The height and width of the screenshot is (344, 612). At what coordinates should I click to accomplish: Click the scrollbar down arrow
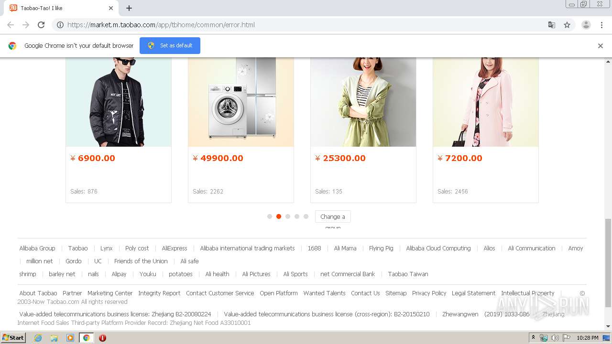tap(608, 327)
